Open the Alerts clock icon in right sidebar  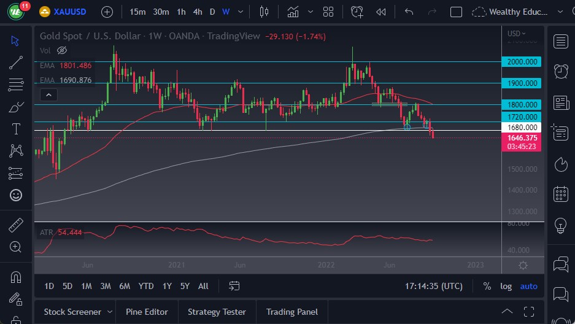point(560,71)
